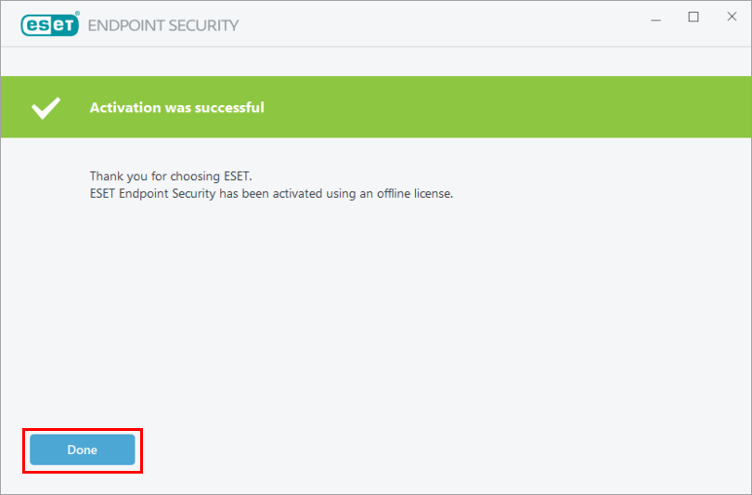
Task: Click the white checkmark success icon
Action: point(45,108)
